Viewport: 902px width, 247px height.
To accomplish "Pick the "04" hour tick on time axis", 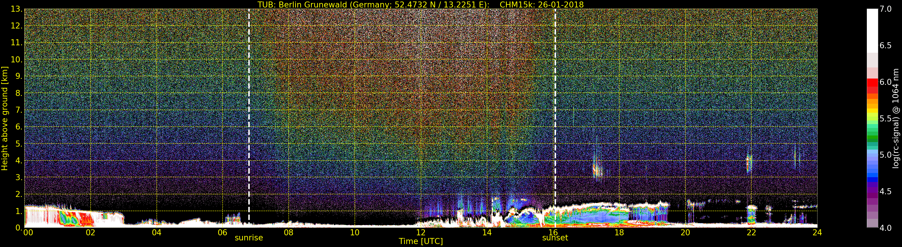I will point(157,232).
